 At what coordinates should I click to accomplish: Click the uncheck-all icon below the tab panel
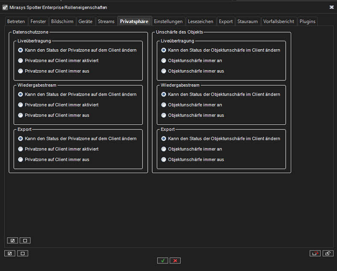(x=22, y=253)
